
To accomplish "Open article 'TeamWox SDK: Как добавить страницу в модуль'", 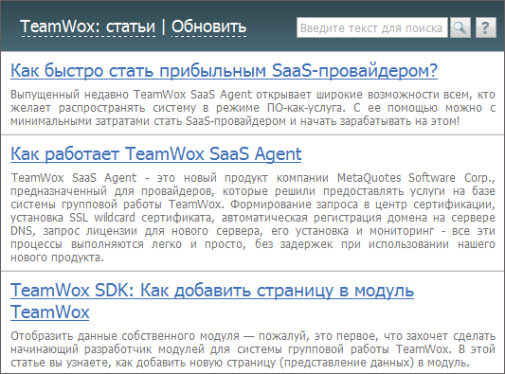I will [212, 301].
